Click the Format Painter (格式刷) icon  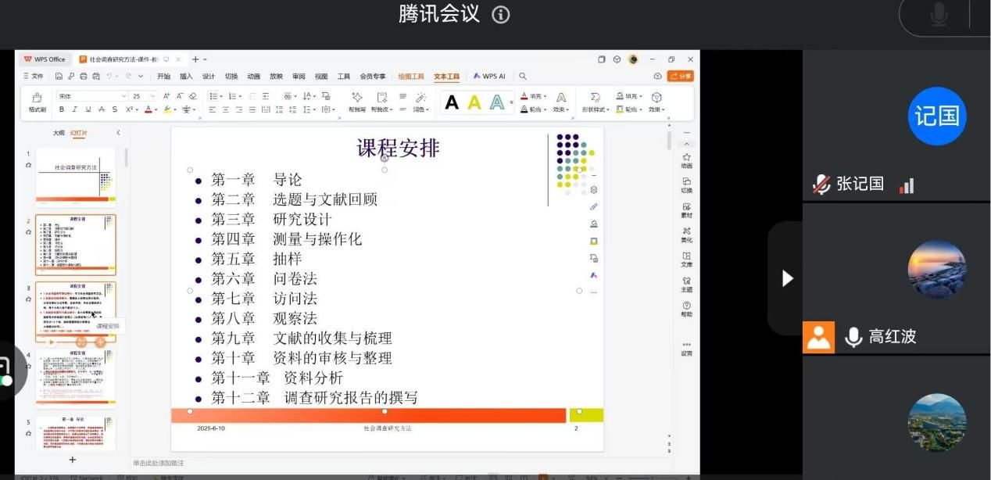point(37,101)
